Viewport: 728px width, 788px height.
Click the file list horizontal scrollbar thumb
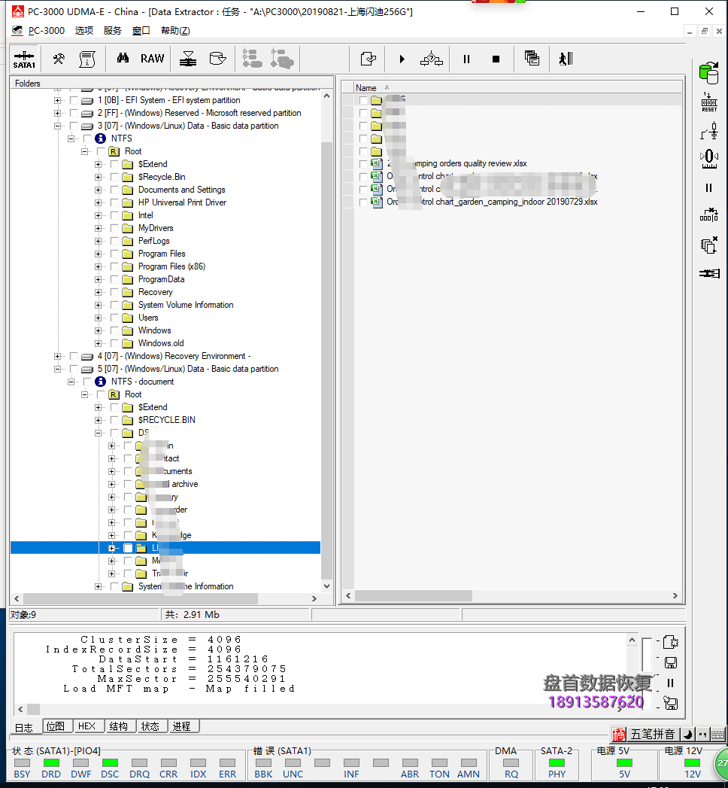click(x=413, y=595)
